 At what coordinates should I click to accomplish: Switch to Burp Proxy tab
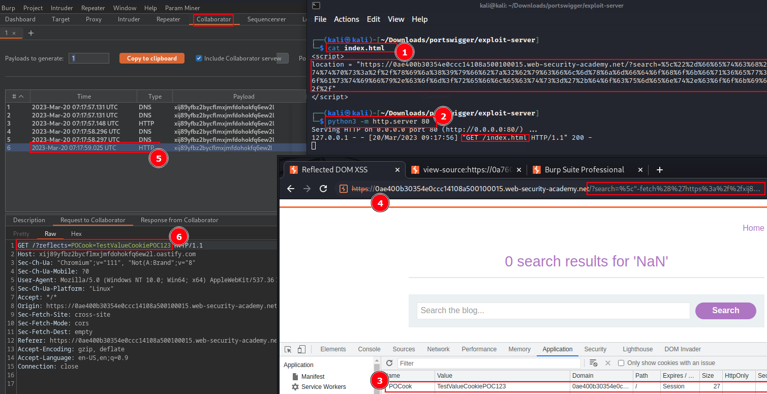click(94, 19)
